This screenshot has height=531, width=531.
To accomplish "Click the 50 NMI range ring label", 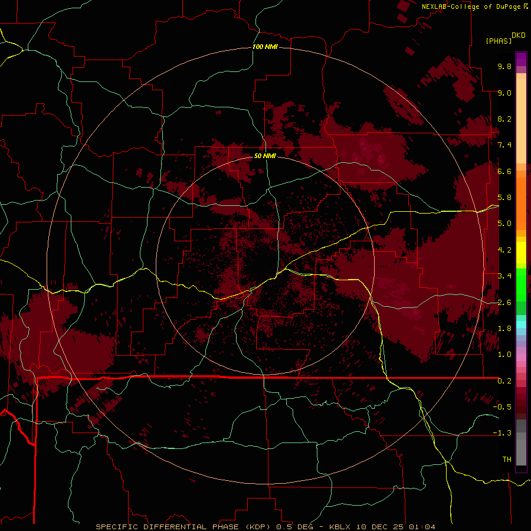I will [x=265, y=156].
